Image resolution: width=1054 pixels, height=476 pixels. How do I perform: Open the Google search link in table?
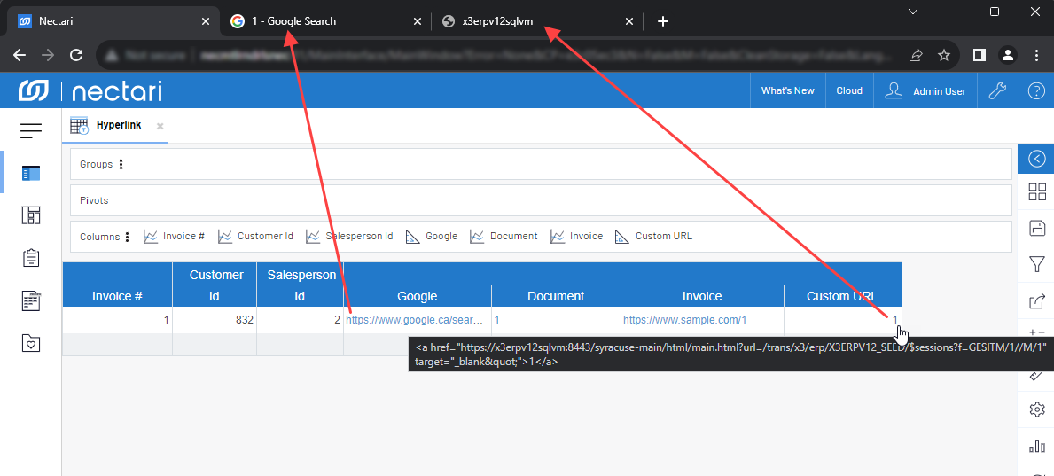pos(414,320)
